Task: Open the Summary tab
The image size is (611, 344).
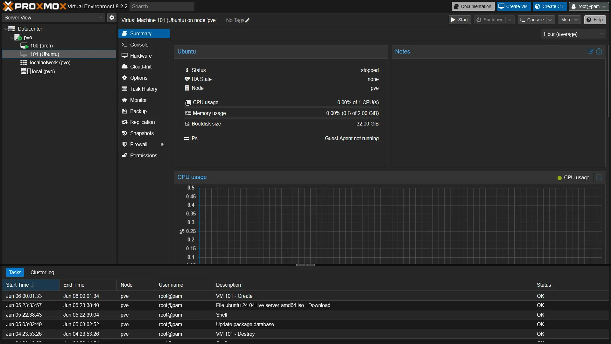Action: point(144,33)
